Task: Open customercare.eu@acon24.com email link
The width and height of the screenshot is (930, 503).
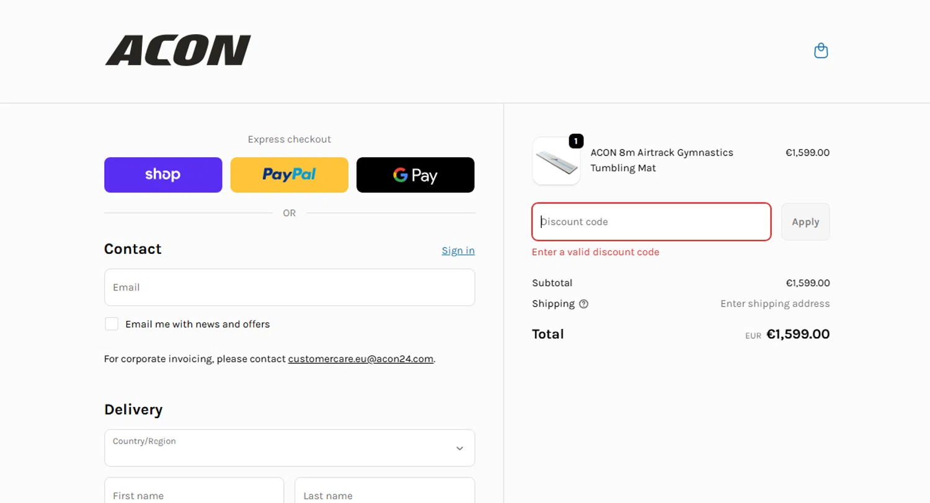Action: 361,359
